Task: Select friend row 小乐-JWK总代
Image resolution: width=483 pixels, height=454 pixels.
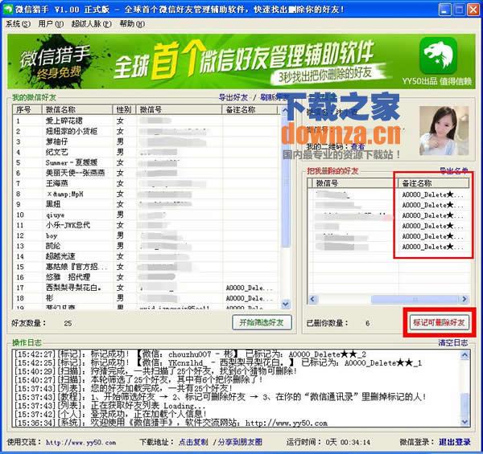Action: pyautogui.click(x=146, y=225)
